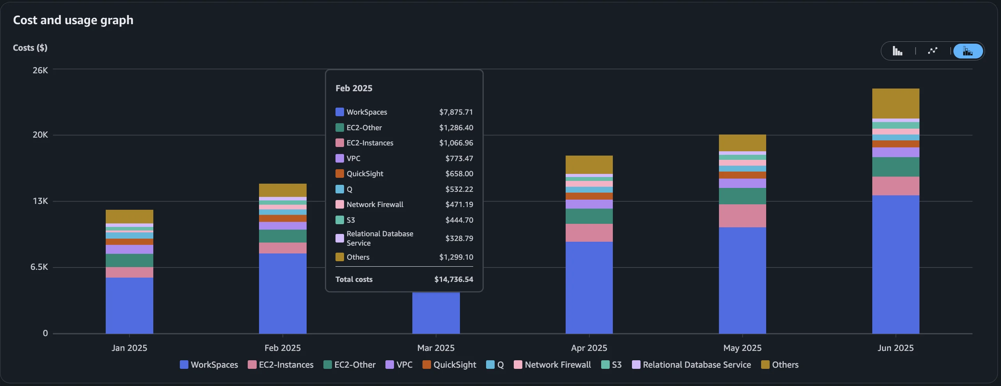
Task: Click S3 entry in the bottom legend
Action: point(611,365)
